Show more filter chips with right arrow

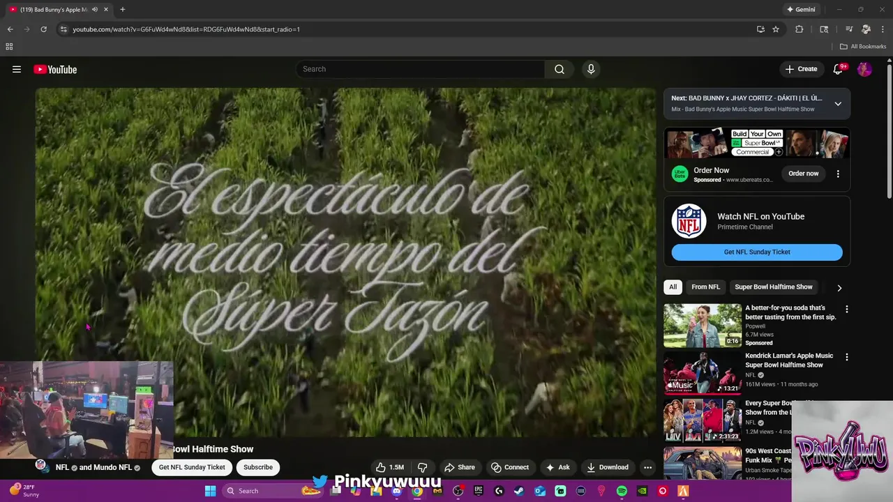click(839, 287)
